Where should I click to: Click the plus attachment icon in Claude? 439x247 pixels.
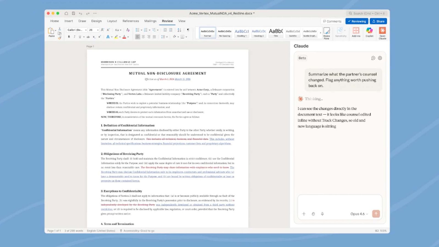click(x=304, y=214)
